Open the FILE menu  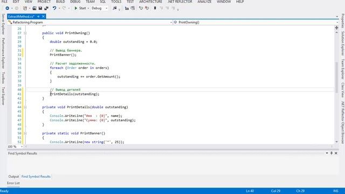4,2
